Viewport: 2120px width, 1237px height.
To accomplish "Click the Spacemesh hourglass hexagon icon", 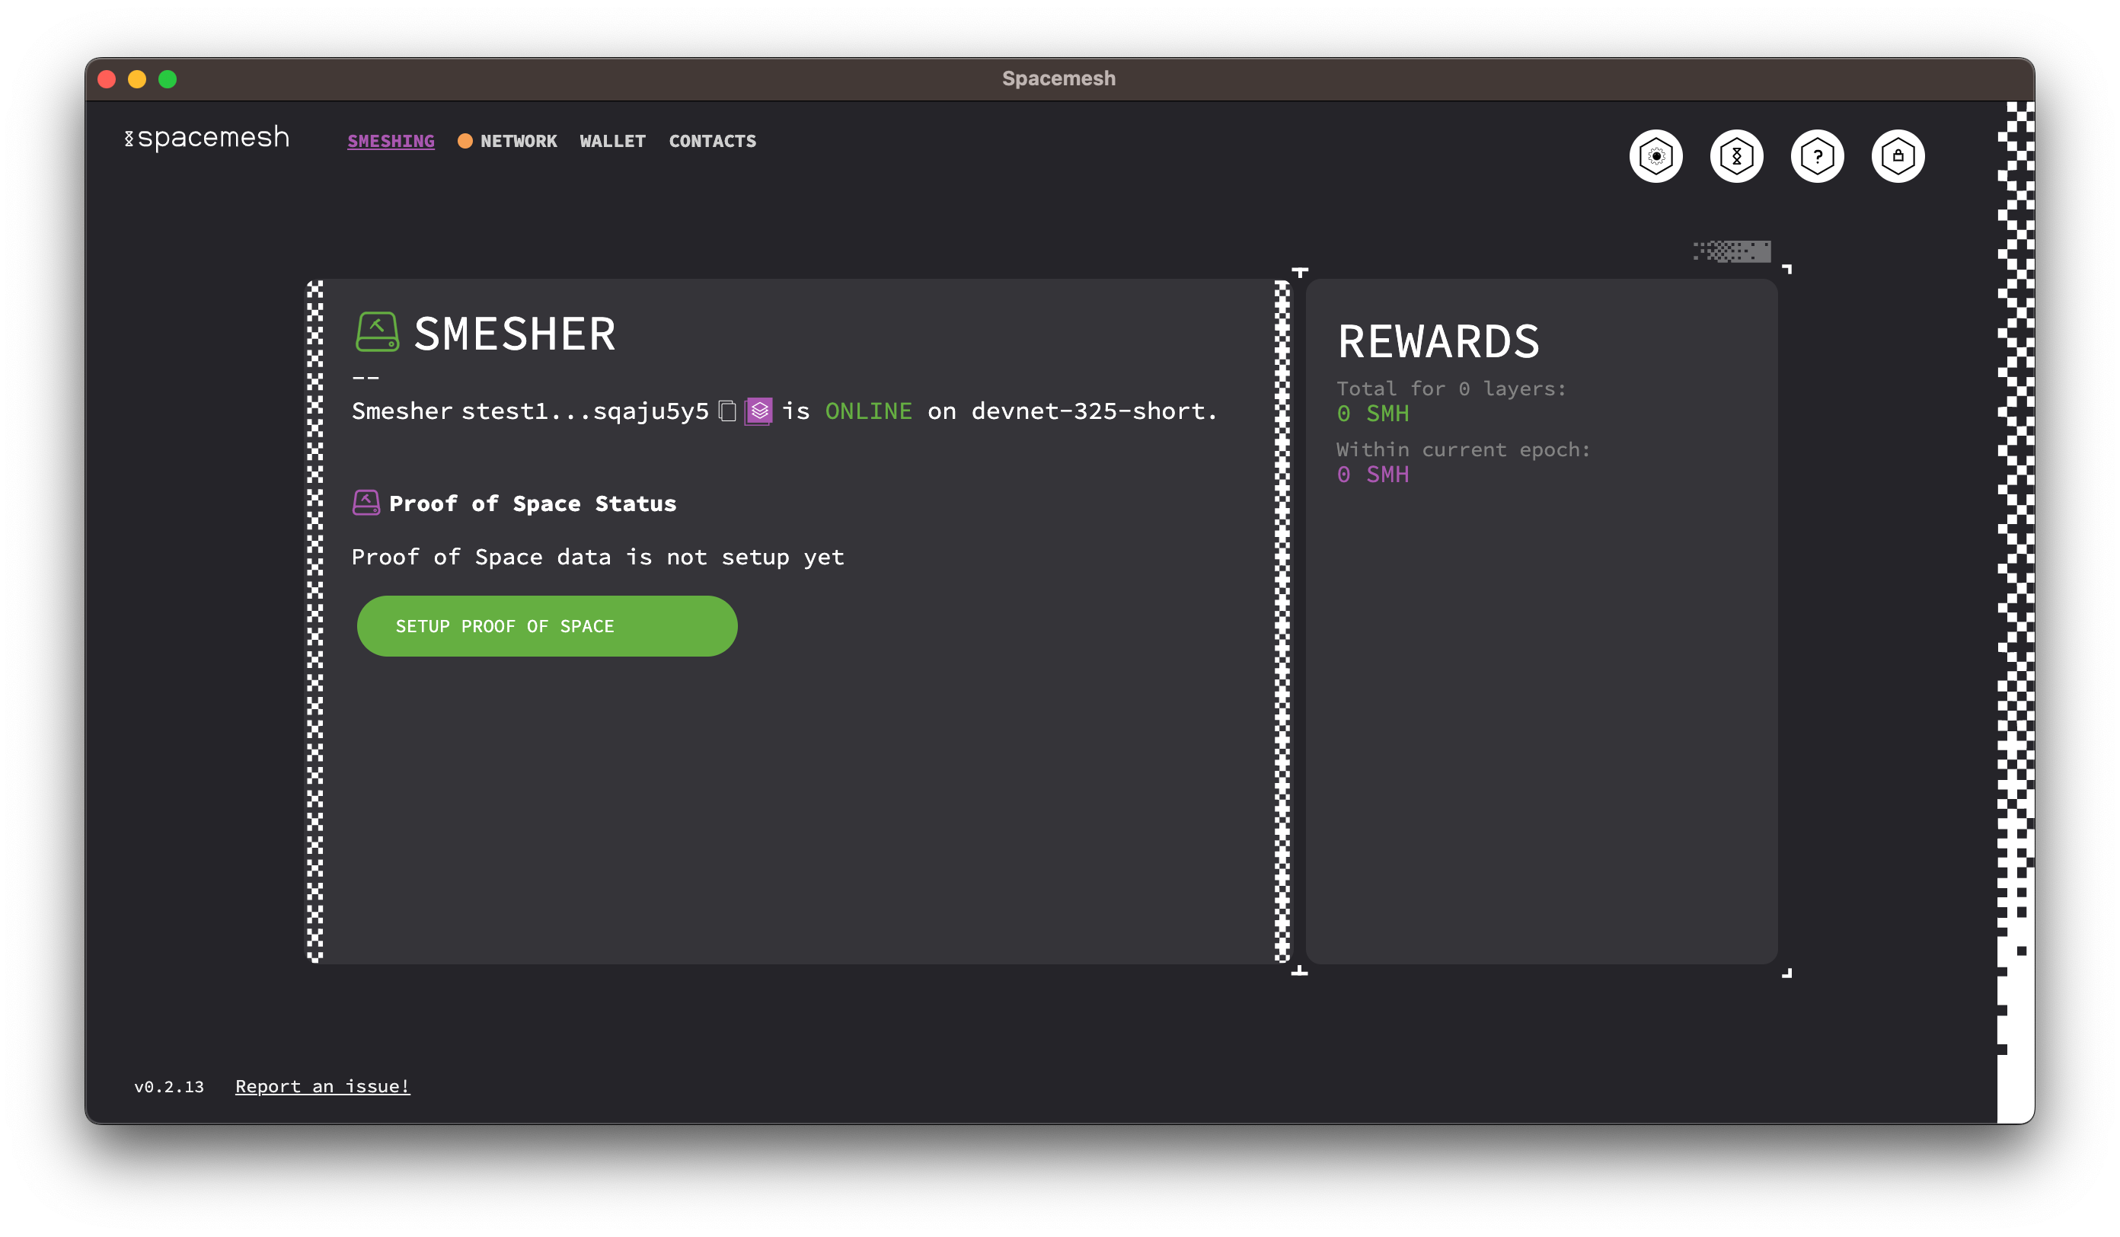I will pyautogui.click(x=1736, y=155).
